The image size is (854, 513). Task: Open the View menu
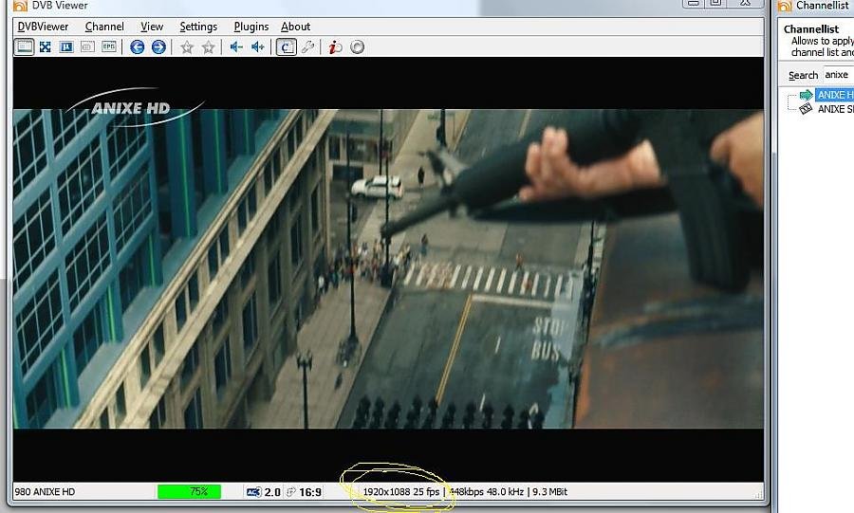click(x=152, y=27)
